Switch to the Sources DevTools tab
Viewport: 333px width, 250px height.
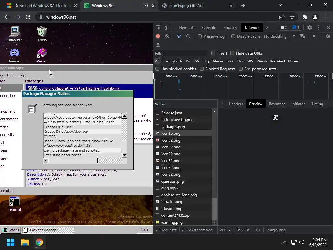pyautogui.click(x=230, y=28)
